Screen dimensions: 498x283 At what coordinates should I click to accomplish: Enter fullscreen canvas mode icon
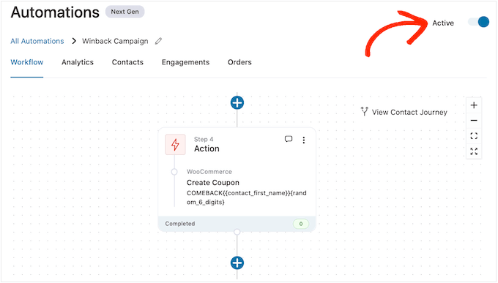[x=474, y=151]
